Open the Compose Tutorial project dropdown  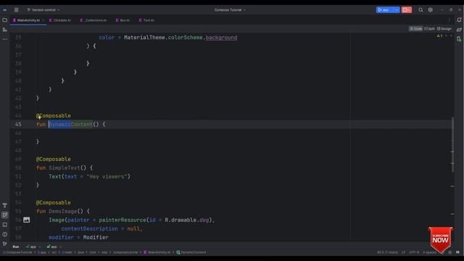[230, 9]
